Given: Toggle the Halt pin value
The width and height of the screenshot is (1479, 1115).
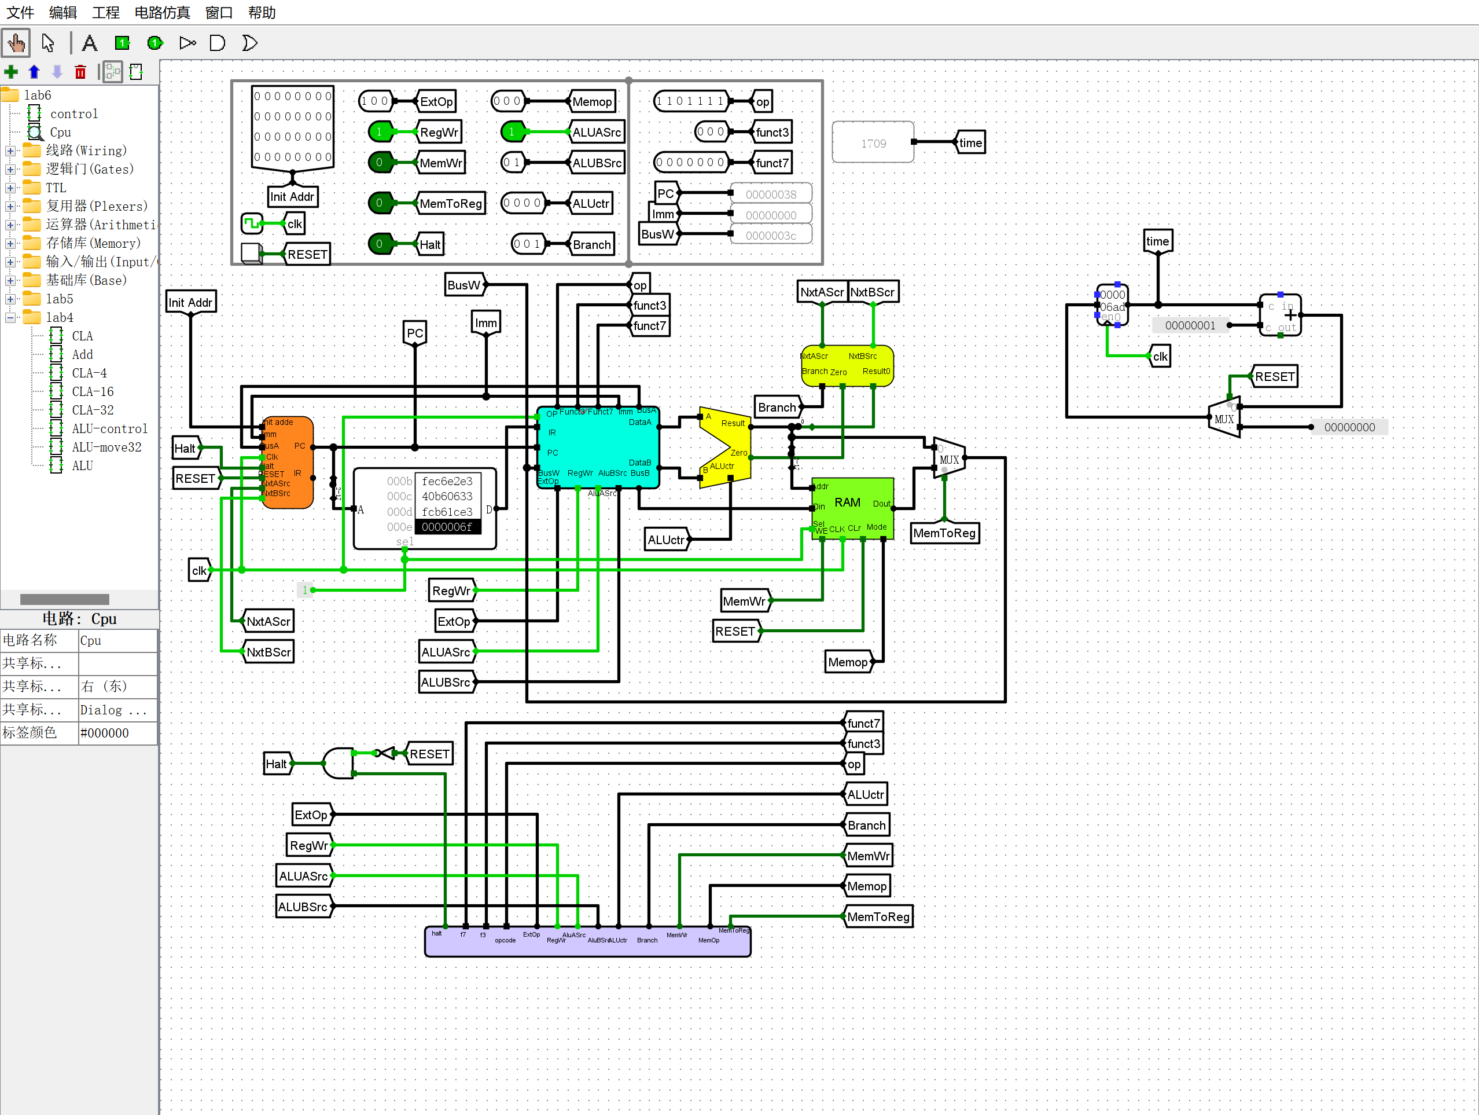Looking at the screenshot, I should click(x=380, y=244).
